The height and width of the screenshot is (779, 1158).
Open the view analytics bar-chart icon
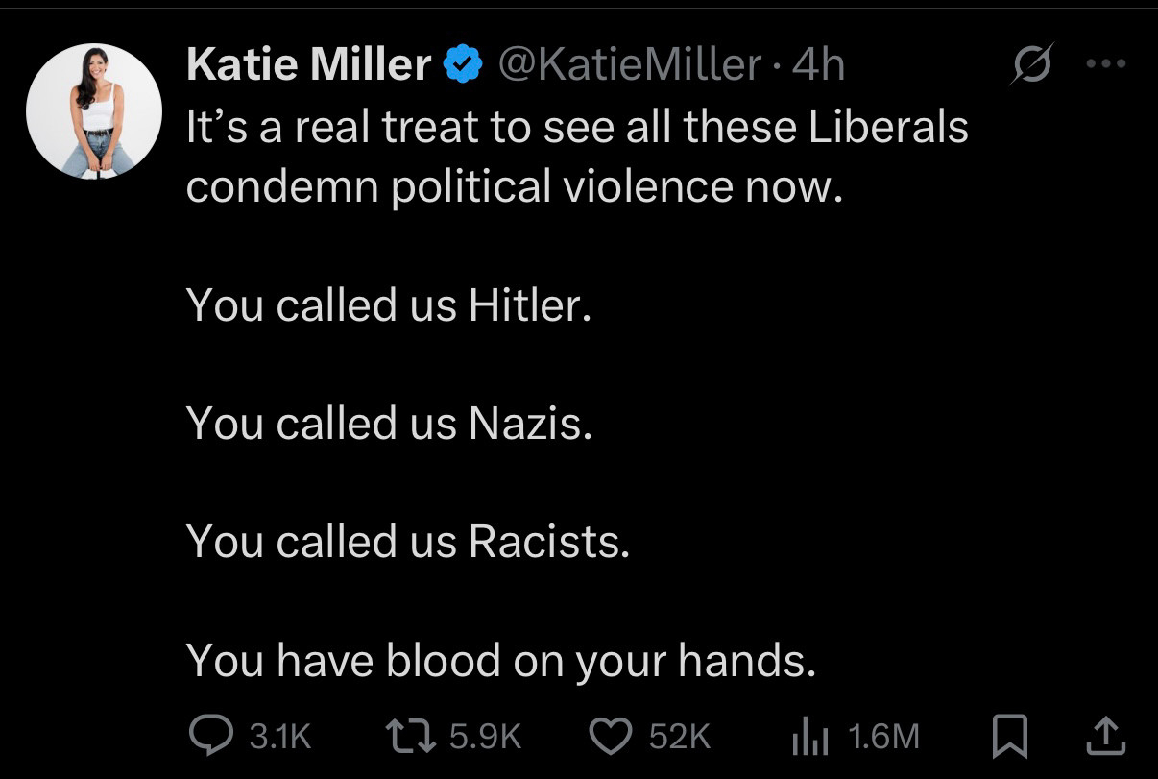[x=809, y=736]
